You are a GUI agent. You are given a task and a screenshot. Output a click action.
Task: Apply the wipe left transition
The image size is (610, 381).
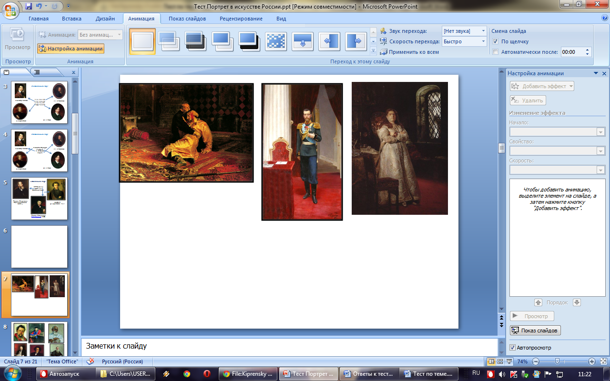coord(329,42)
